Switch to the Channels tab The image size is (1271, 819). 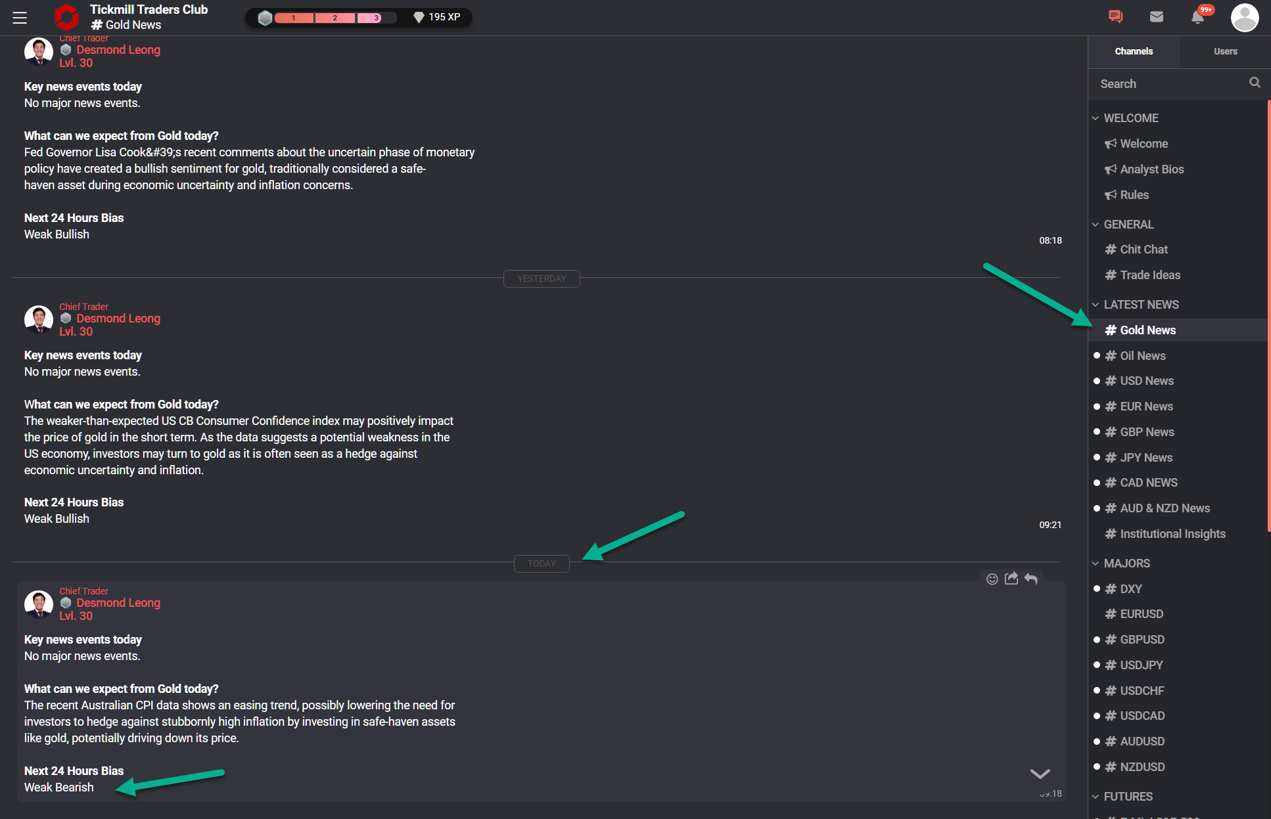point(1134,51)
